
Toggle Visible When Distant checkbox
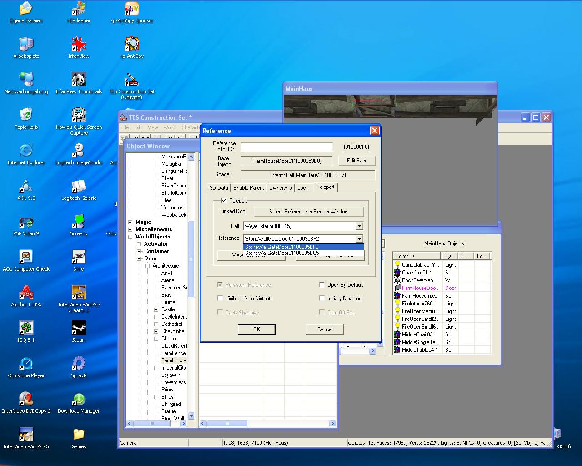[221, 299]
